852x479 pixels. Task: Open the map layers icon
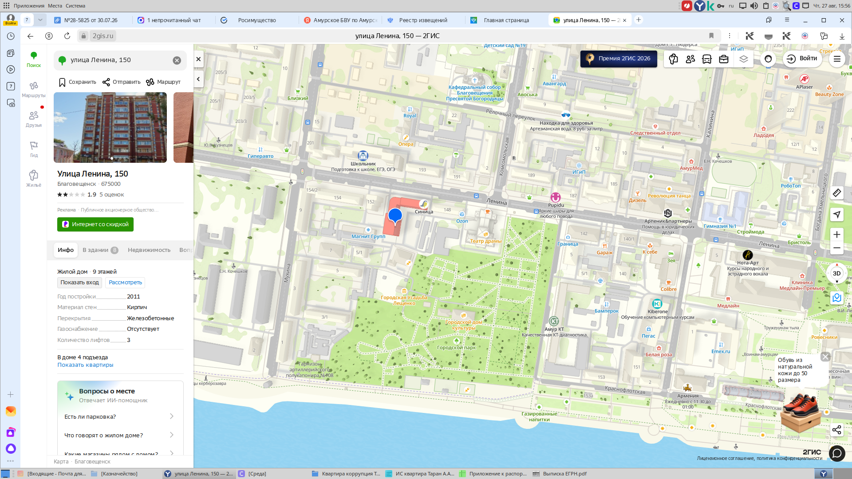[x=744, y=59]
